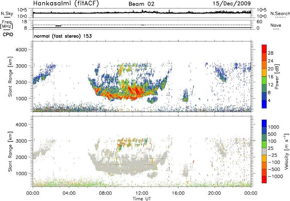Click the 18 tick on frequency axis
Screen dimensions: 290x201
point(24,21)
